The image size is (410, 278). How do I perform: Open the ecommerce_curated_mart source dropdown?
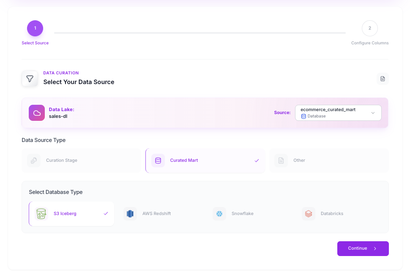click(x=334, y=113)
